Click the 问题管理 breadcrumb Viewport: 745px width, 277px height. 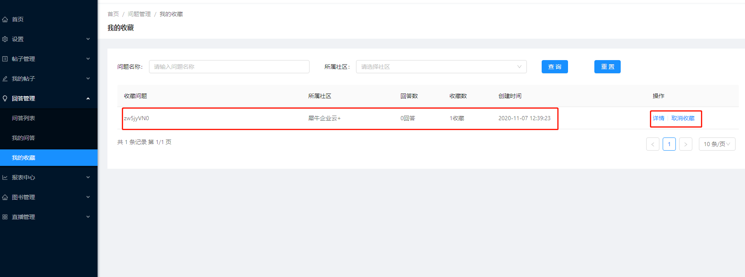tap(140, 14)
